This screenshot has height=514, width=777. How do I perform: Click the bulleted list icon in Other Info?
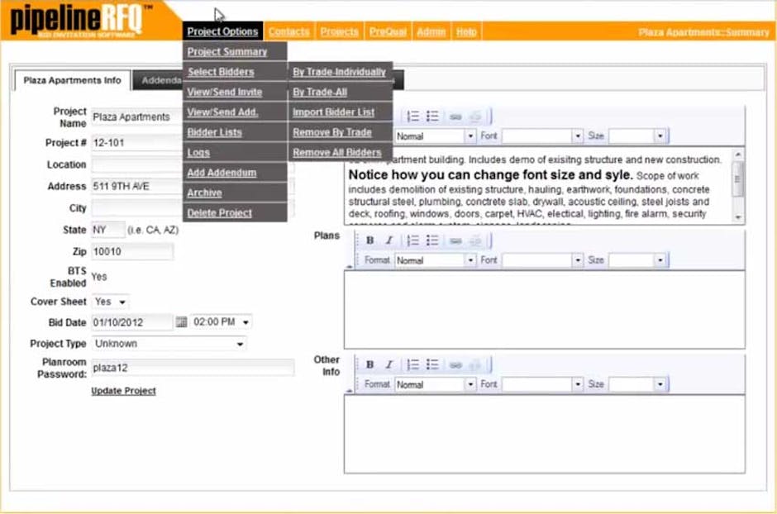coord(431,364)
